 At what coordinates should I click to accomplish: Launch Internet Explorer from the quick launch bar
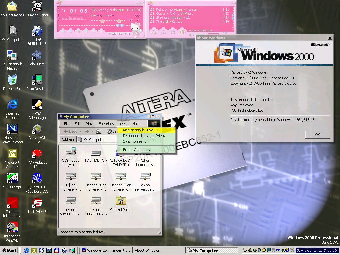(26, 251)
